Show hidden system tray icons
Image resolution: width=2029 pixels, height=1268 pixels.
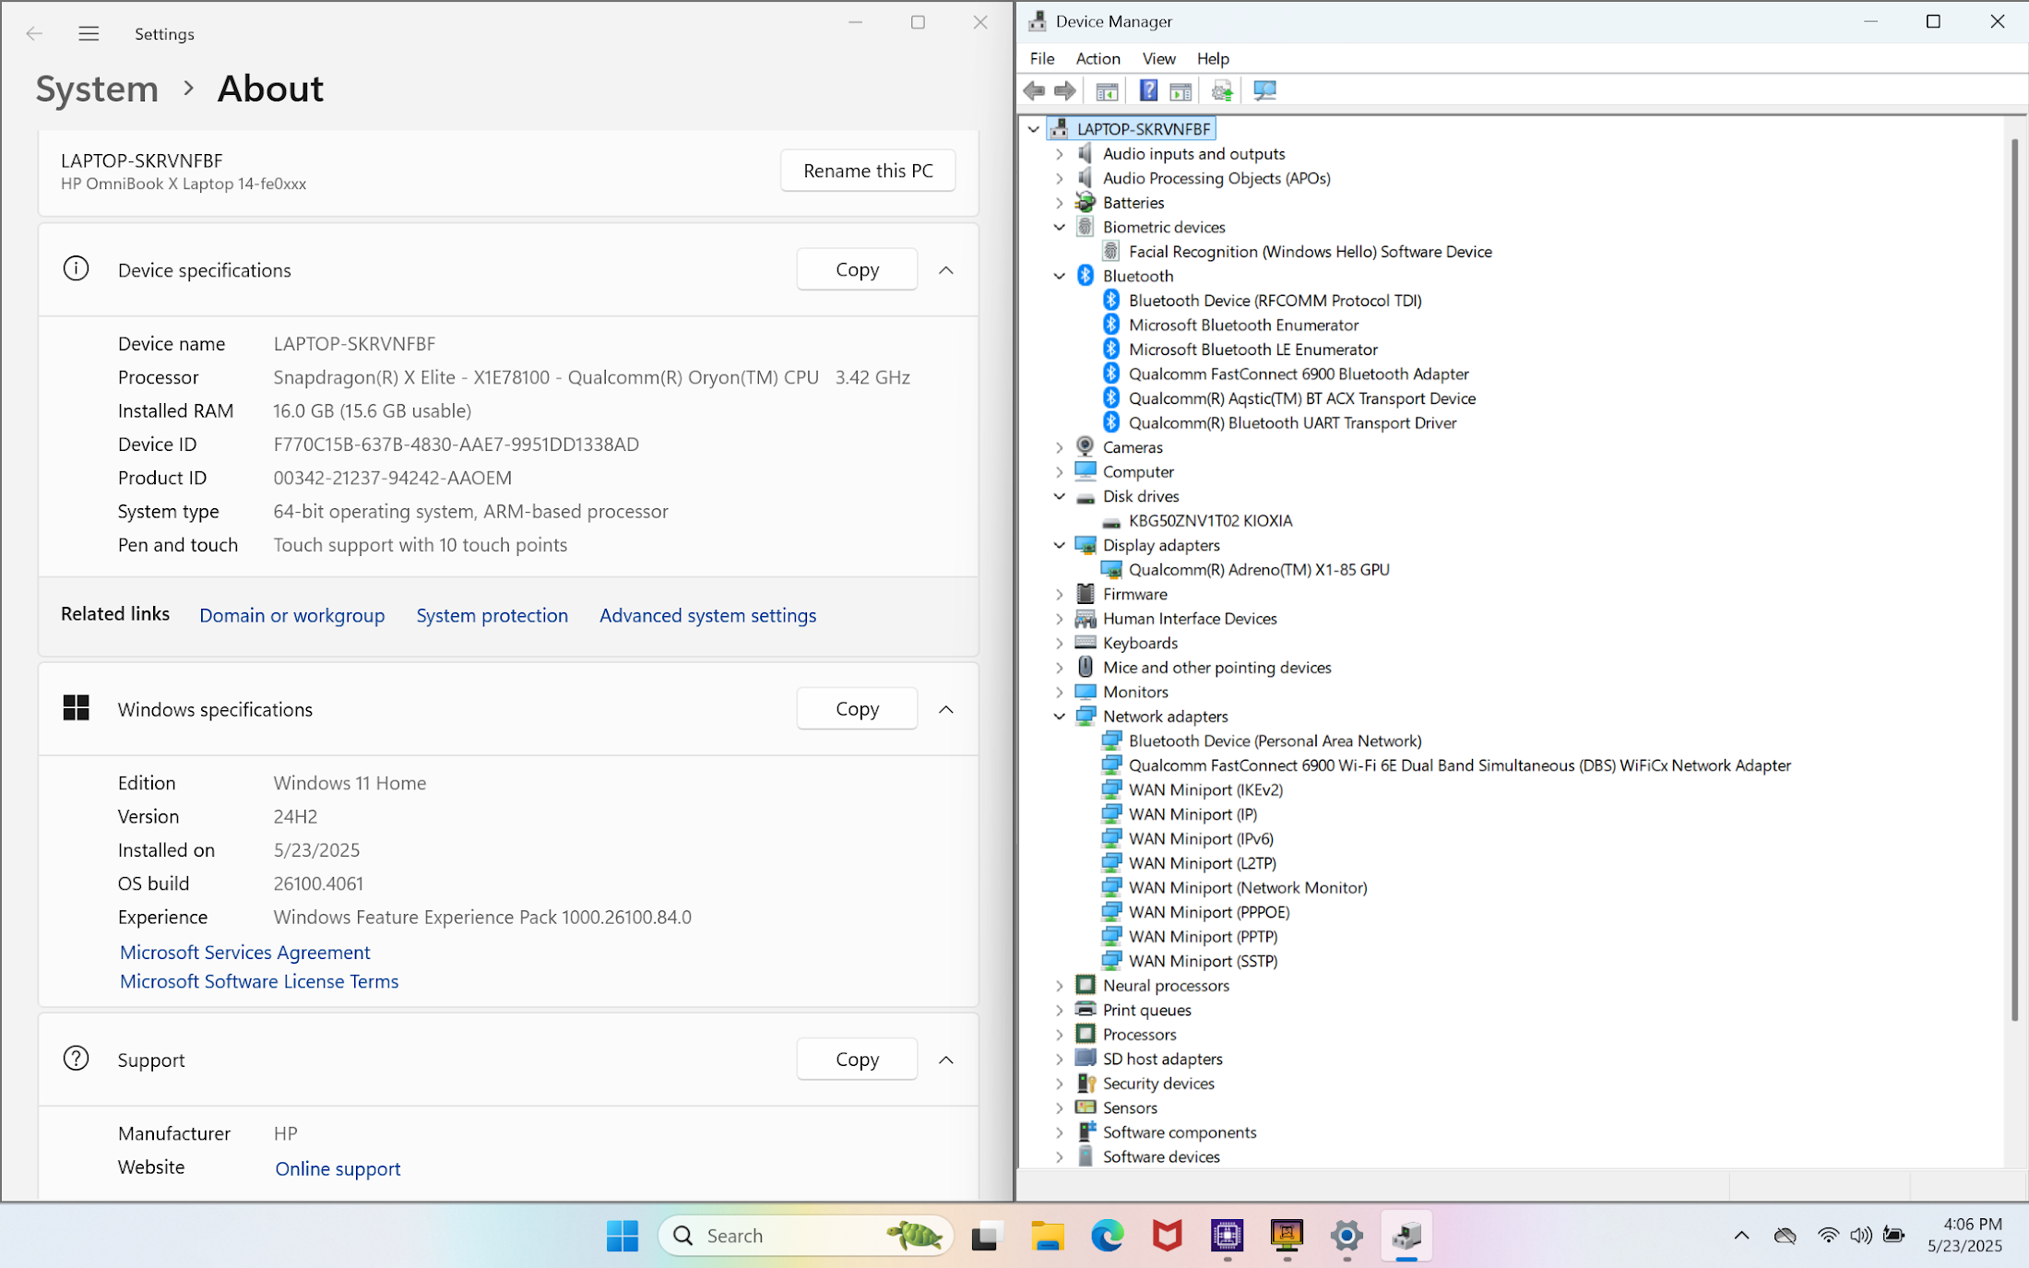[x=1741, y=1236]
